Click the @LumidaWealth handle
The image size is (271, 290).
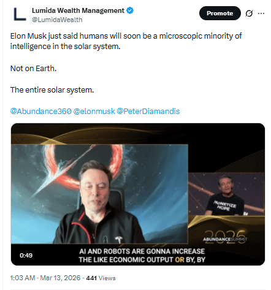57,20
